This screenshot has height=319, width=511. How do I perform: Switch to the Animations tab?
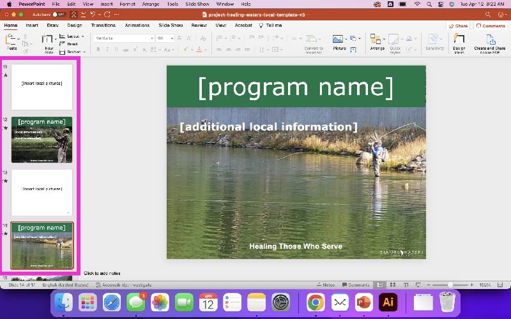click(137, 25)
